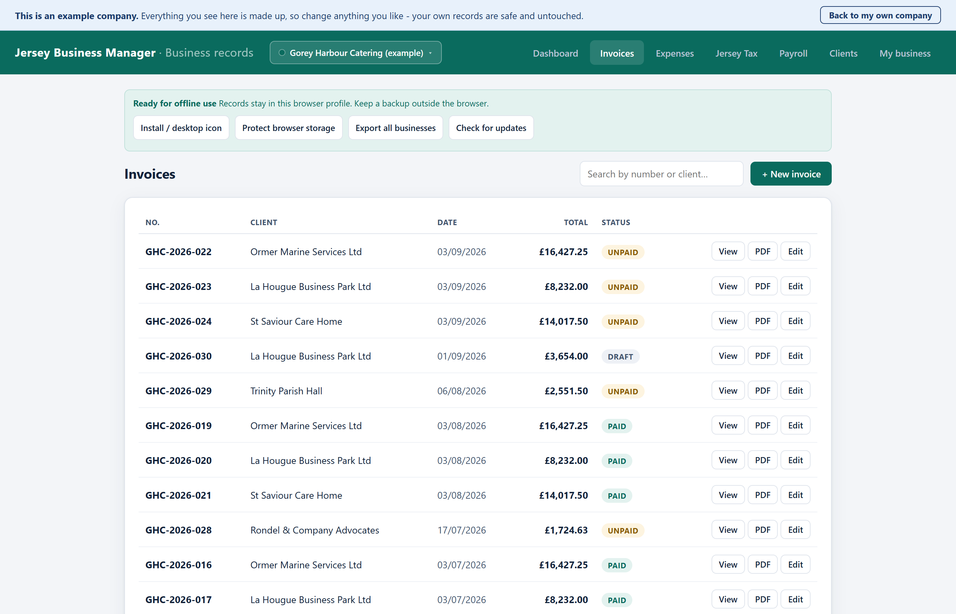Screen dimensions: 956x614
Task: Open the Gorey Harbour Catering company dropdown
Action: [355, 53]
